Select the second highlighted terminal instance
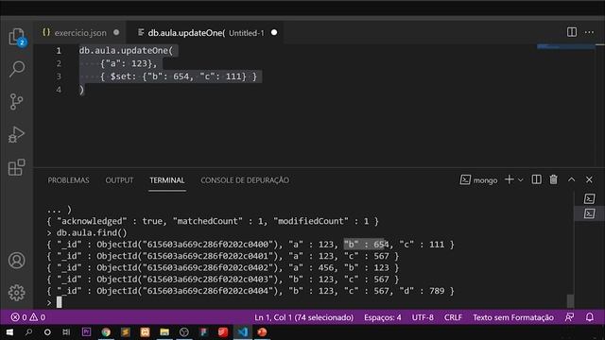Viewport: 605px width, 340px height. click(x=589, y=213)
